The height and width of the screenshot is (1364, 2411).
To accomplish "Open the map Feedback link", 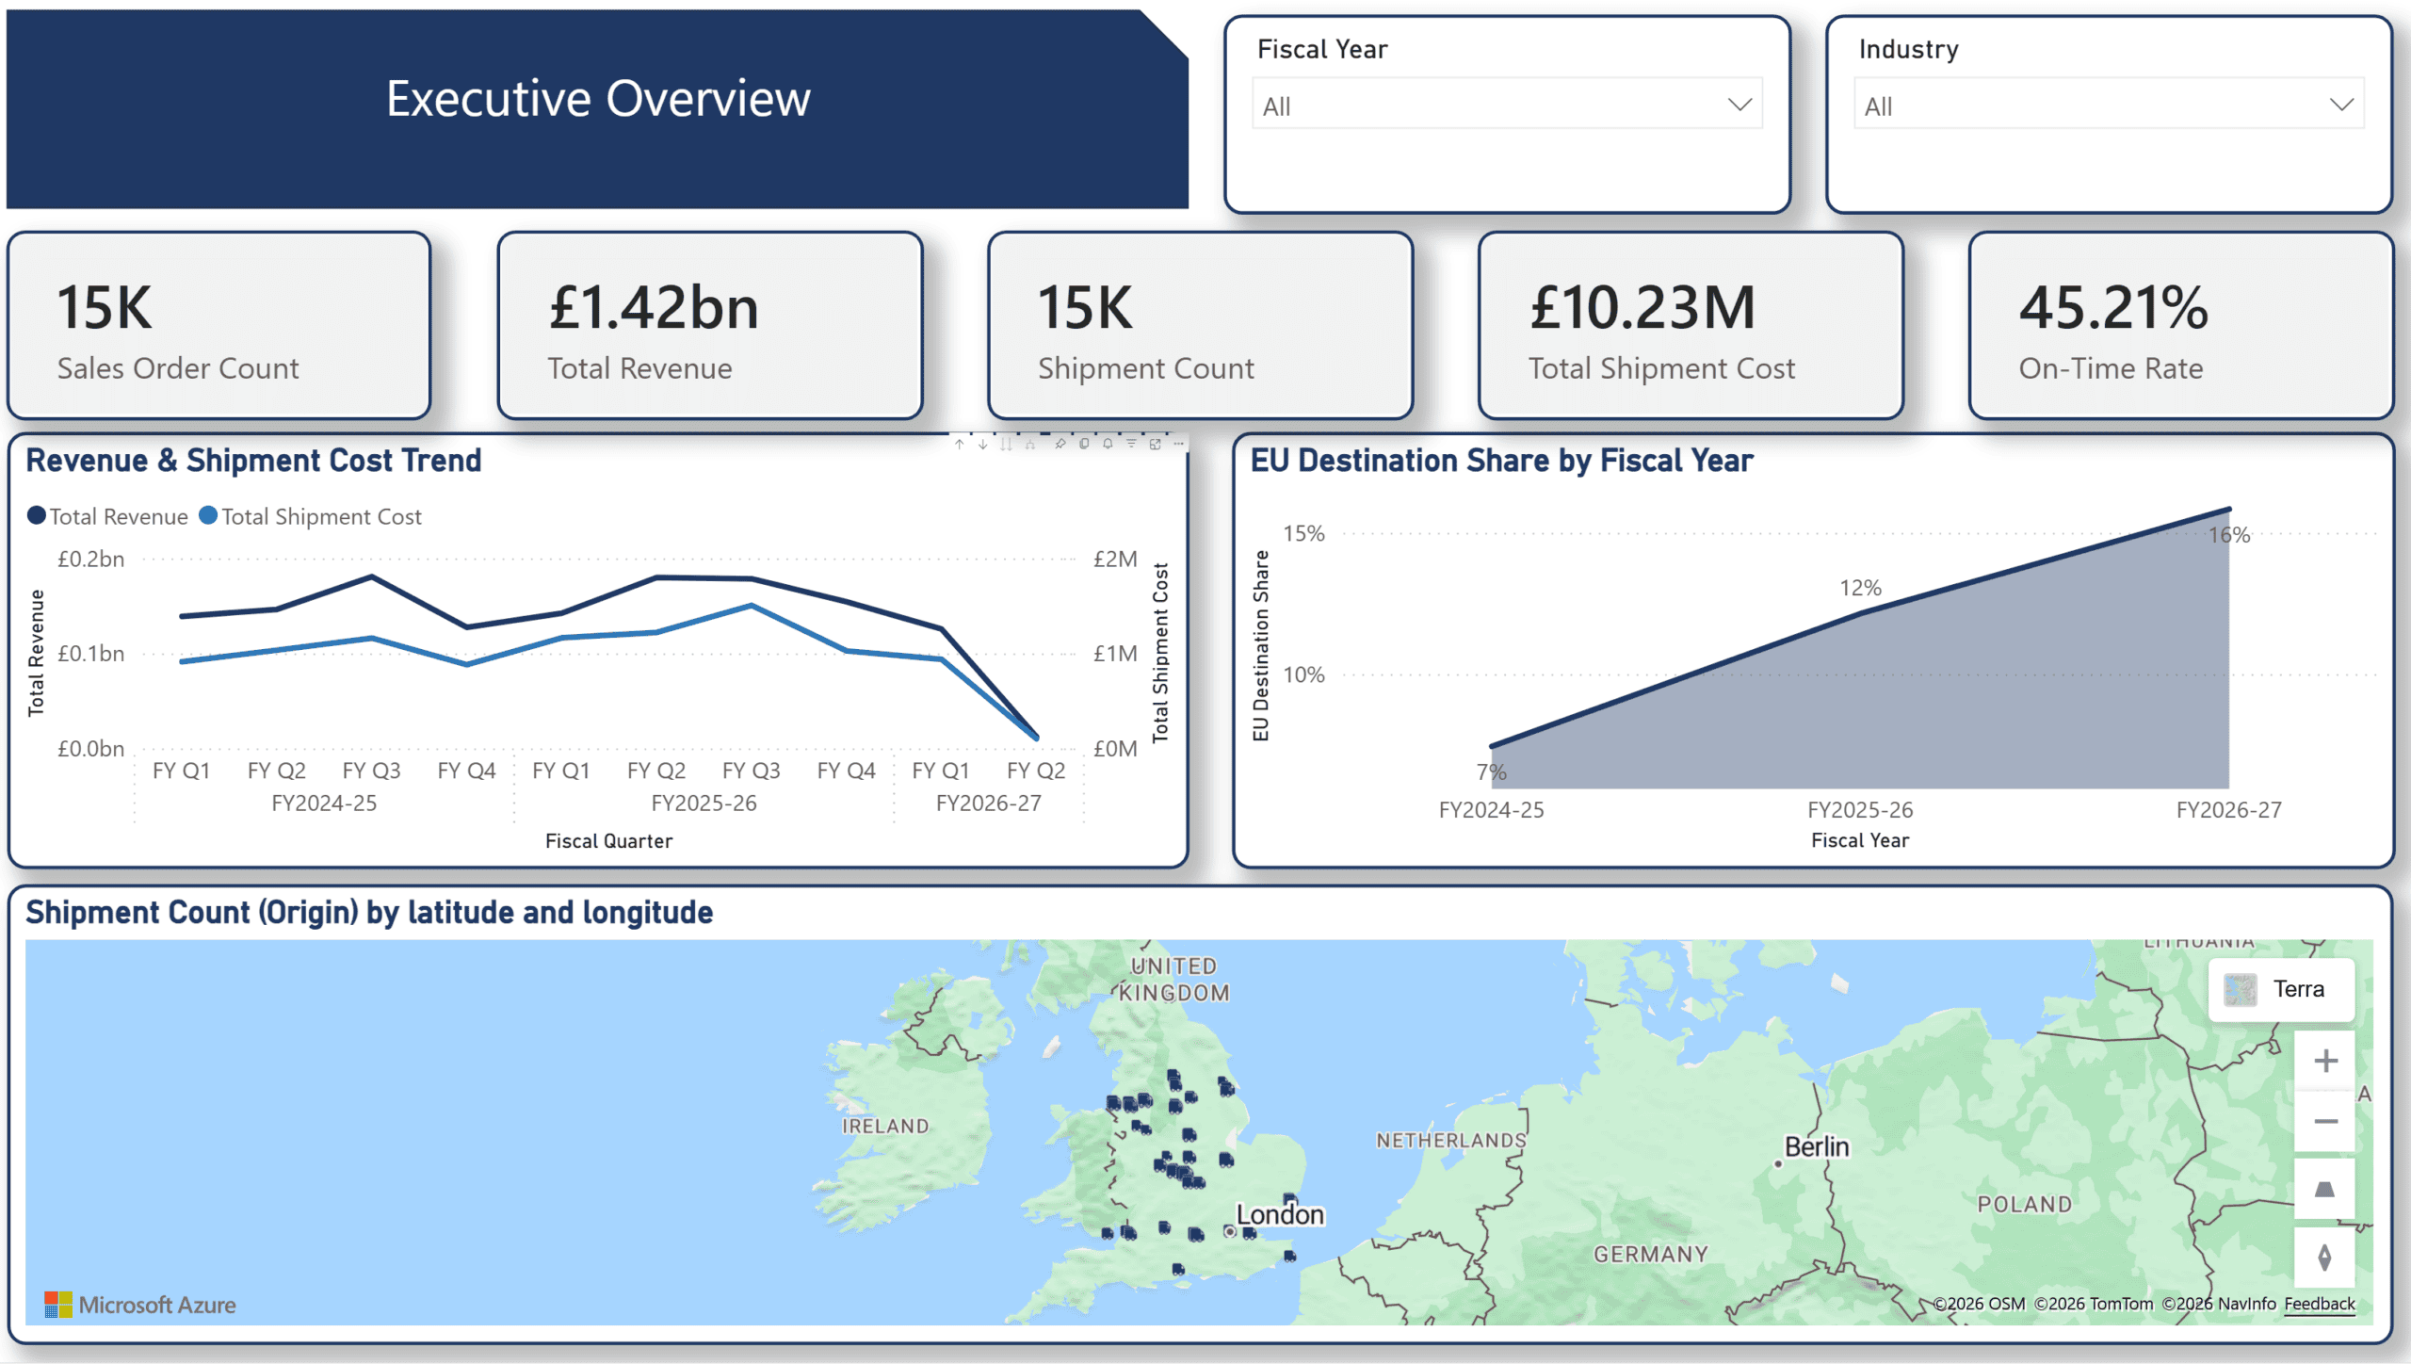I will [2320, 1304].
